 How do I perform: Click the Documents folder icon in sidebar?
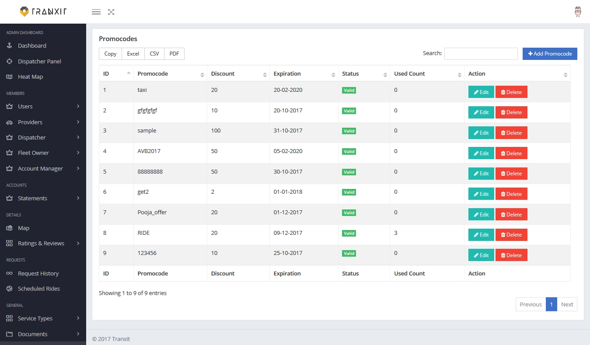10,334
